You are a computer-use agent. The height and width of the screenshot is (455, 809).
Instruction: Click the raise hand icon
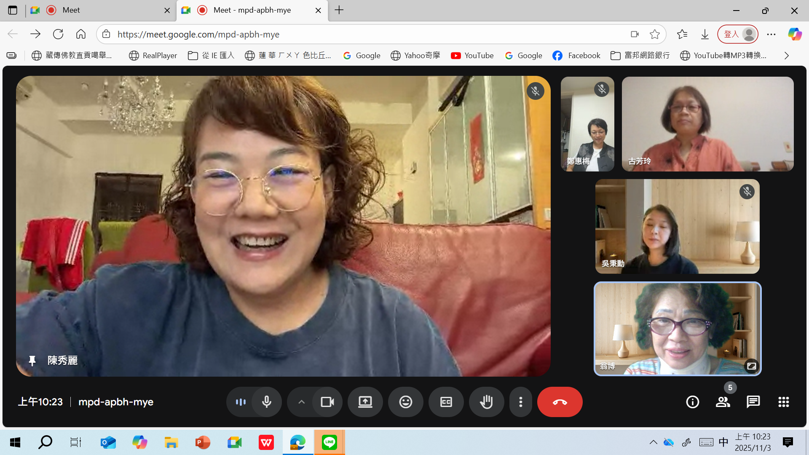486,402
